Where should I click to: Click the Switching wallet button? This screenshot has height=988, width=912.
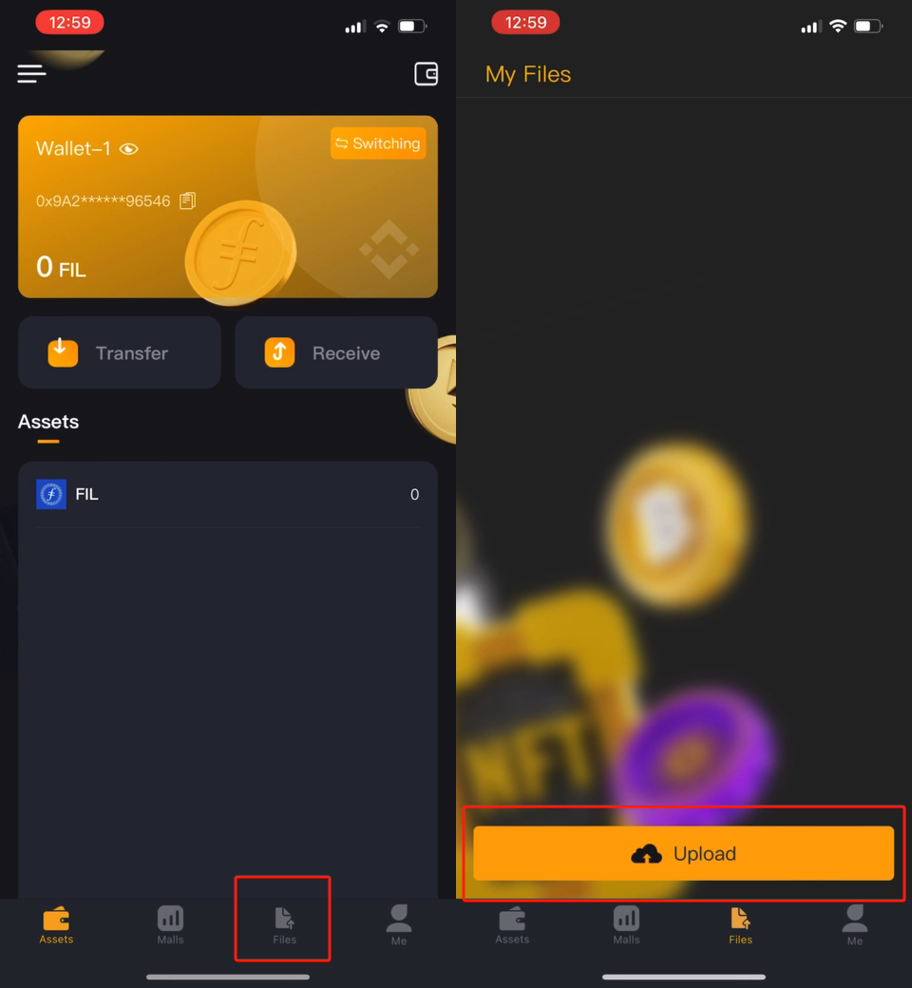[378, 143]
